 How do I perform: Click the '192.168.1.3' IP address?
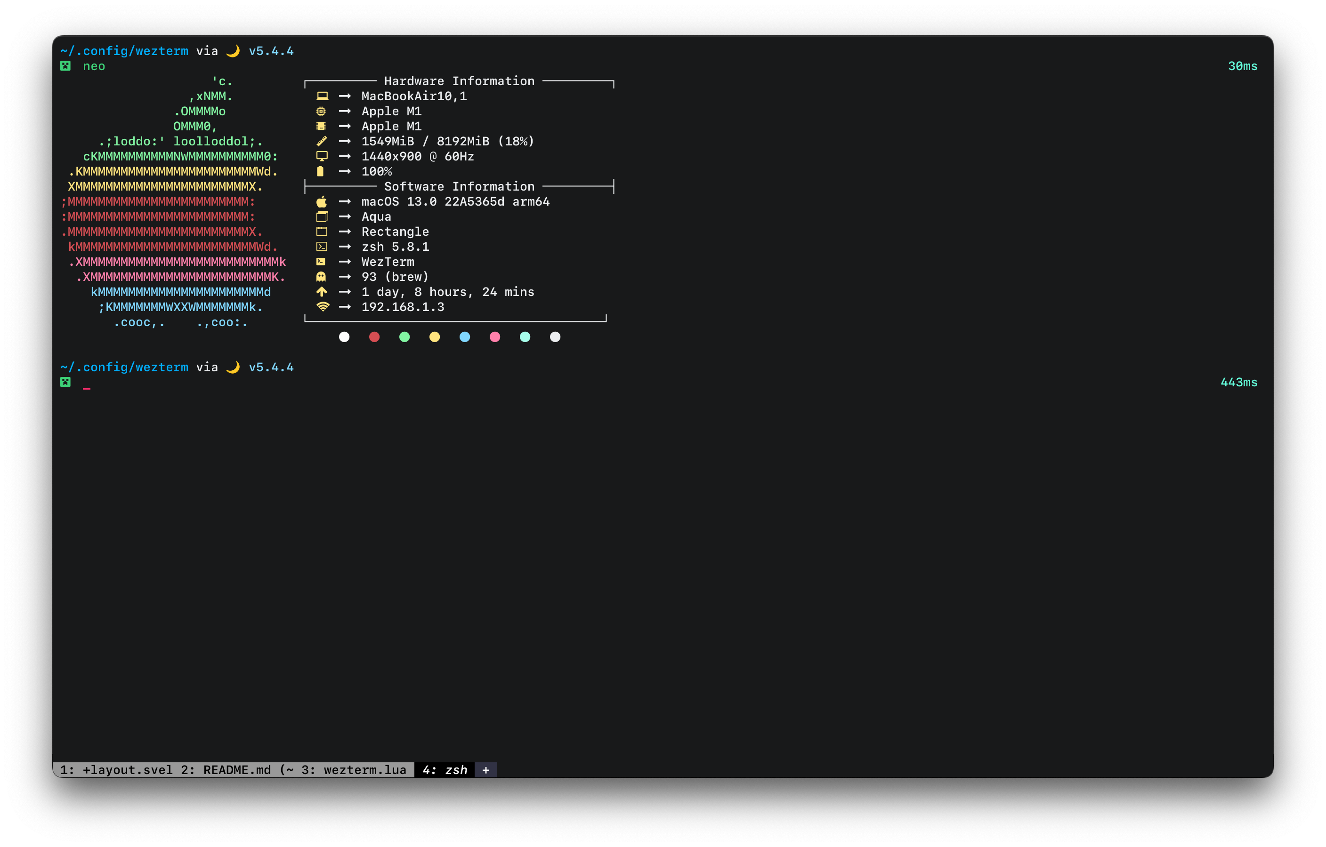(403, 307)
